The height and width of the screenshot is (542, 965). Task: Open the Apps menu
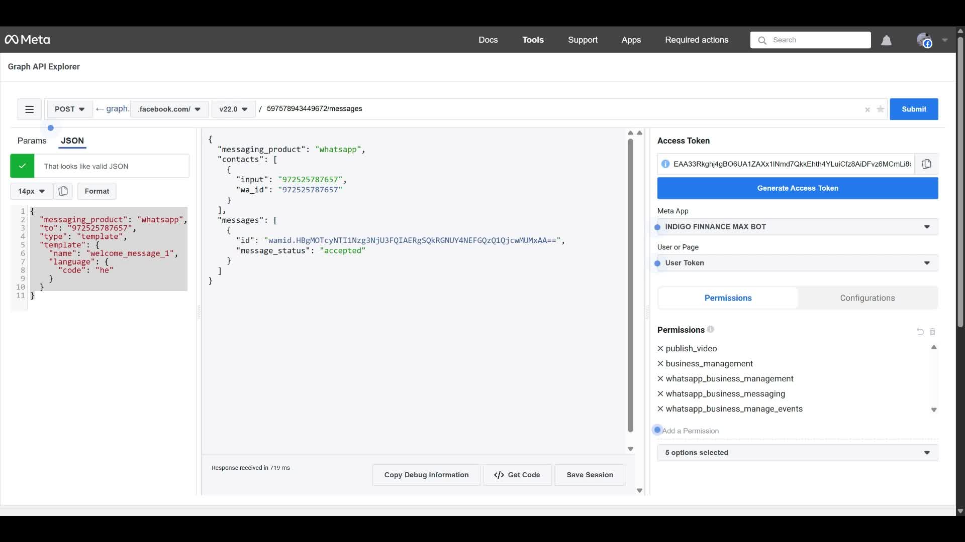point(631,40)
